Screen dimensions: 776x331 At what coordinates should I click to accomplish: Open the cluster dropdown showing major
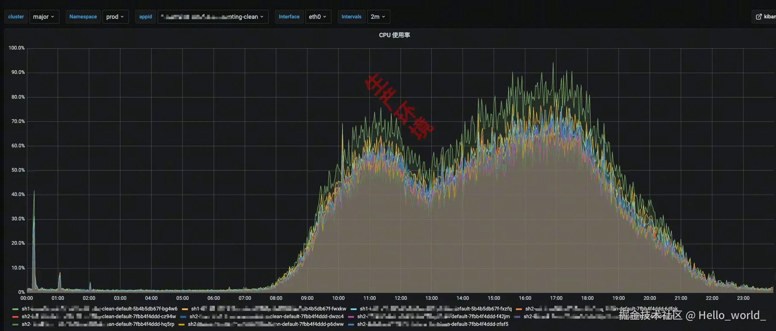click(44, 17)
